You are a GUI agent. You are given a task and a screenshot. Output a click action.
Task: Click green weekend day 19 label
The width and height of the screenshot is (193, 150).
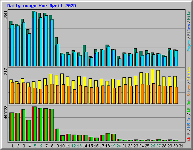point(113,146)
